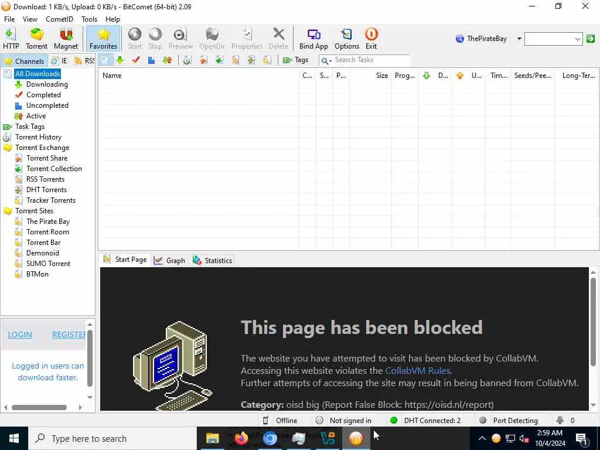
Task: Select Active in the sidebar tree
Action: click(36, 116)
